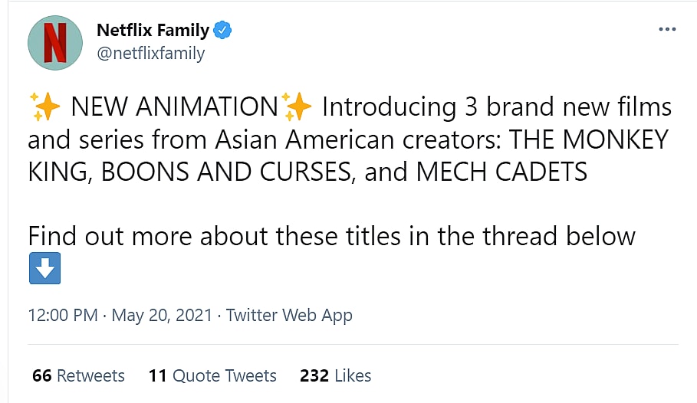
Task: Click the MECH CADETS title text
Action: pos(501,172)
